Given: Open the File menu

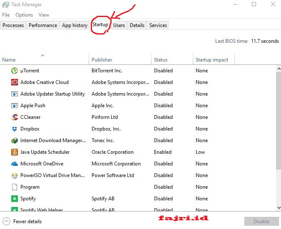Looking at the screenshot, I should [6, 15].
